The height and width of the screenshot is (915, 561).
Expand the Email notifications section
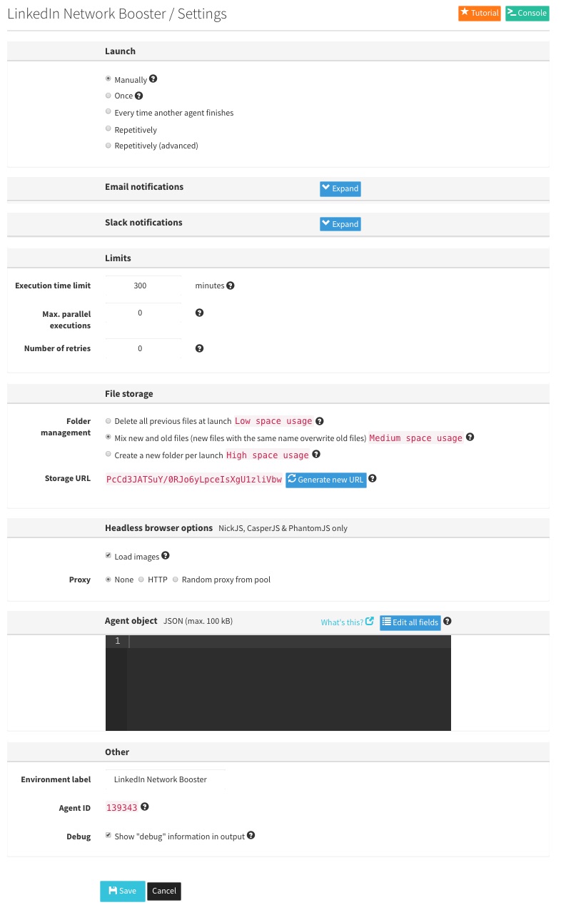340,188
